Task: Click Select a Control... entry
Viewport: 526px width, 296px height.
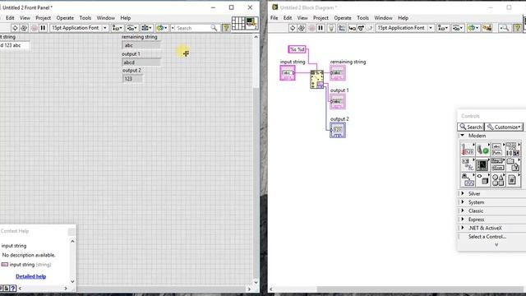Action: point(487,237)
